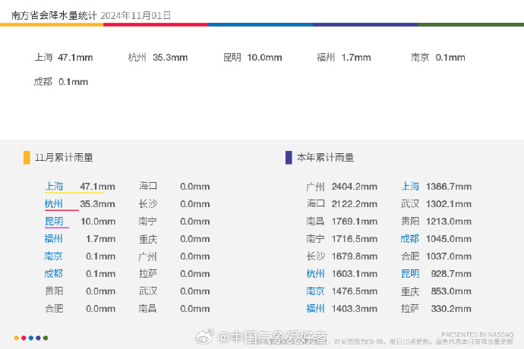This screenshot has height=349, width=524.
Task: Click the orange square beside 11月累计雨量
Action: click(27, 158)
